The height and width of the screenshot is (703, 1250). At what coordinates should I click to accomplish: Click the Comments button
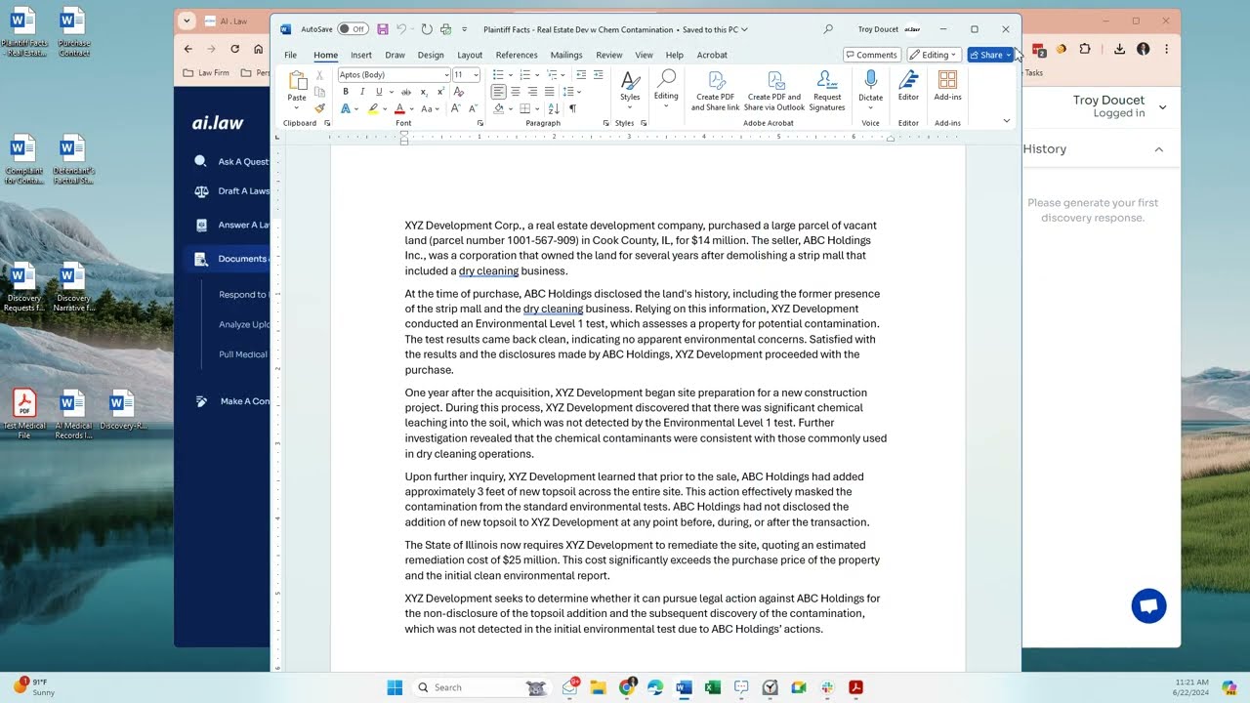871,55
